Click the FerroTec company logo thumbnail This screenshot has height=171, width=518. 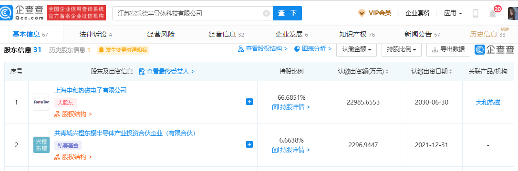click(41, 102)
